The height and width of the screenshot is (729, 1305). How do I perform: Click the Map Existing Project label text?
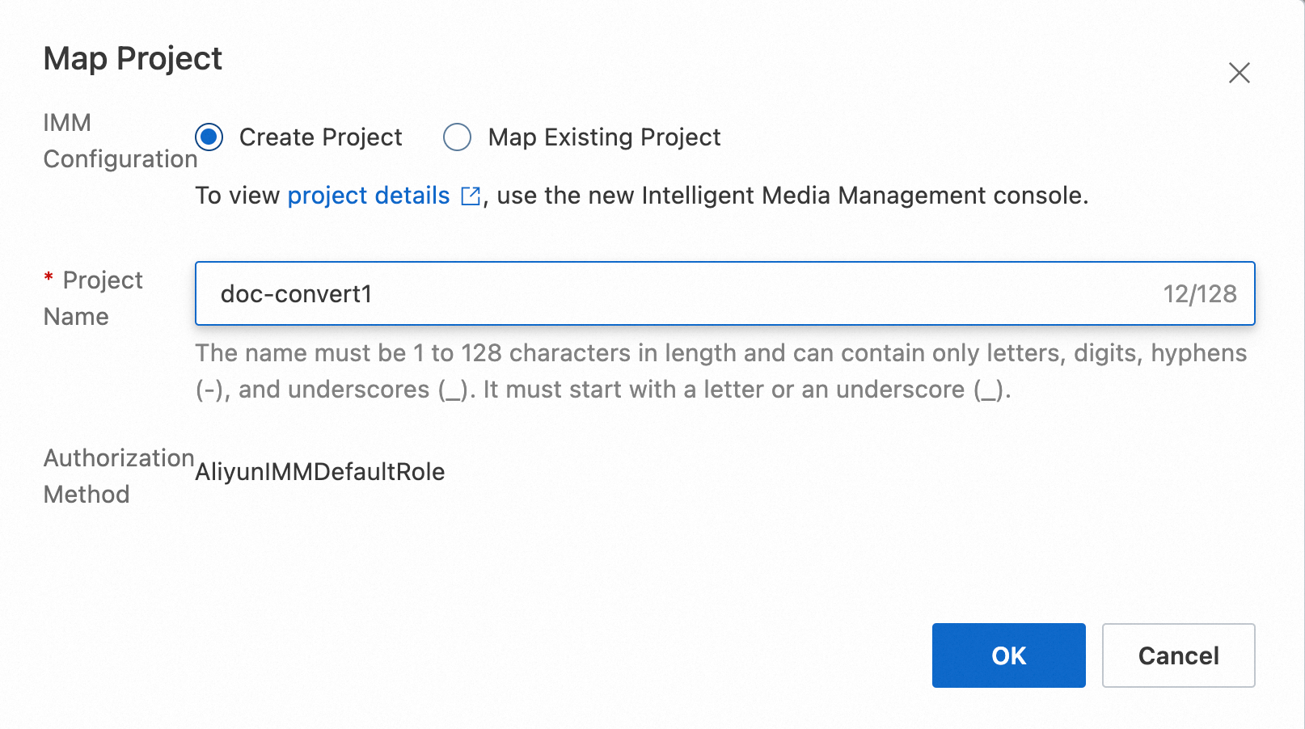point(604,137)
